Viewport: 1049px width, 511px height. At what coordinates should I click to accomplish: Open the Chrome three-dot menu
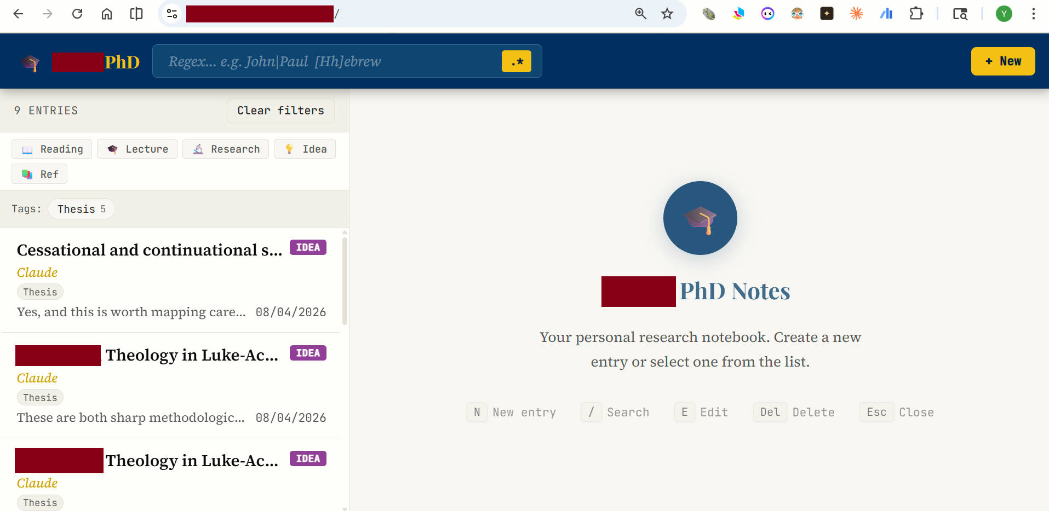pyautogui.click(x=1033, y=14)
